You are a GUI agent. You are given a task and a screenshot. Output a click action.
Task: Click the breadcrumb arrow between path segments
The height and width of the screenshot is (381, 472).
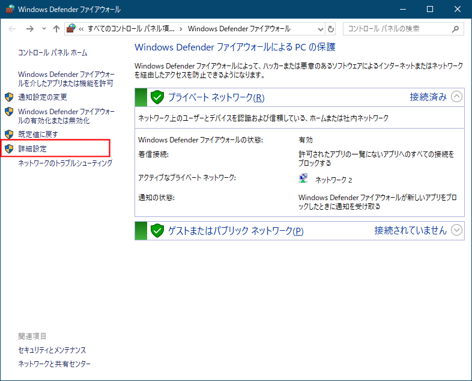(x=181, y=29)
